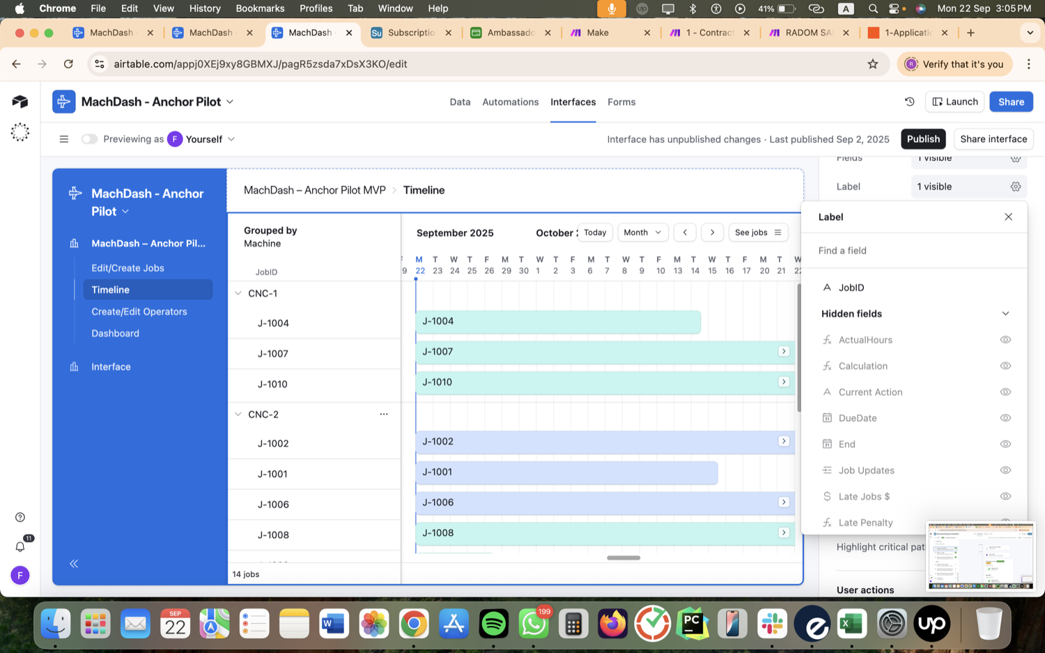
Task: Expand J-1006 record arrow on timeline
Action: [784, 502]
